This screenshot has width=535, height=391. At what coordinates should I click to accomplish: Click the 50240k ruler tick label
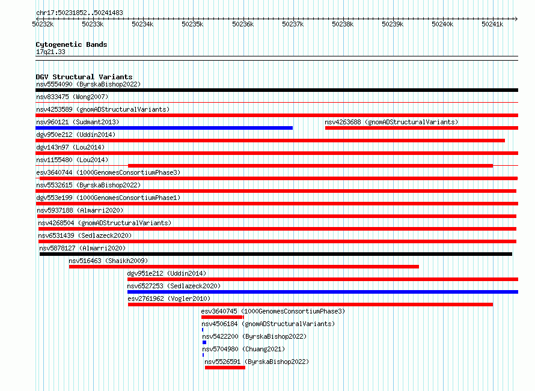click(442, 24)
